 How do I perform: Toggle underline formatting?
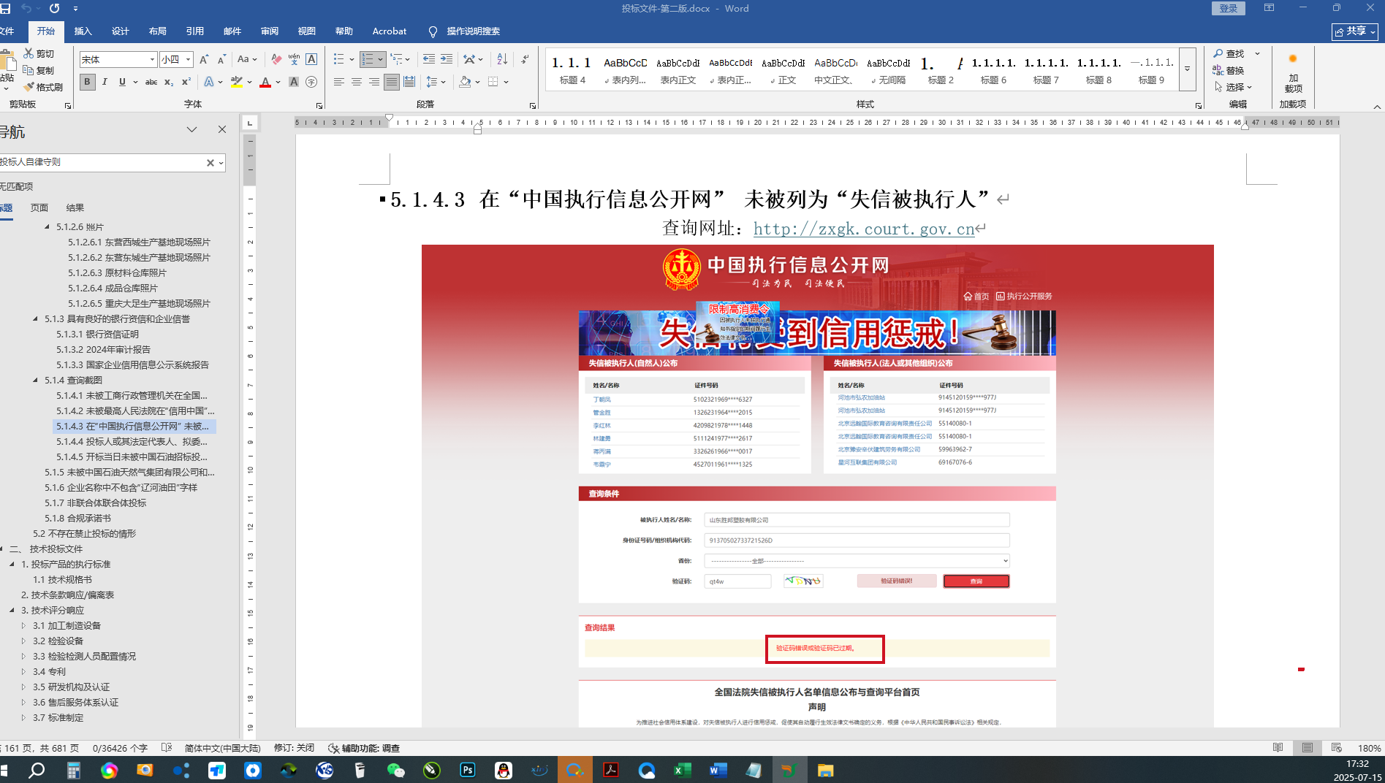tap(122, 82)
